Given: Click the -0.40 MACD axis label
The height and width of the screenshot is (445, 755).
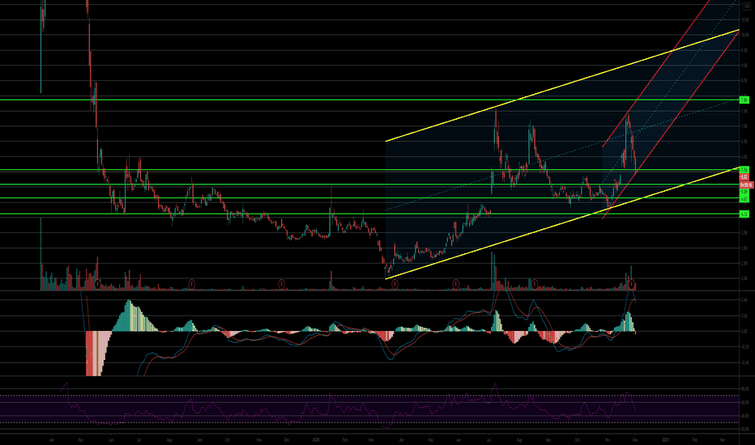Looking at the screenshot, I should [x=745, y=362].
